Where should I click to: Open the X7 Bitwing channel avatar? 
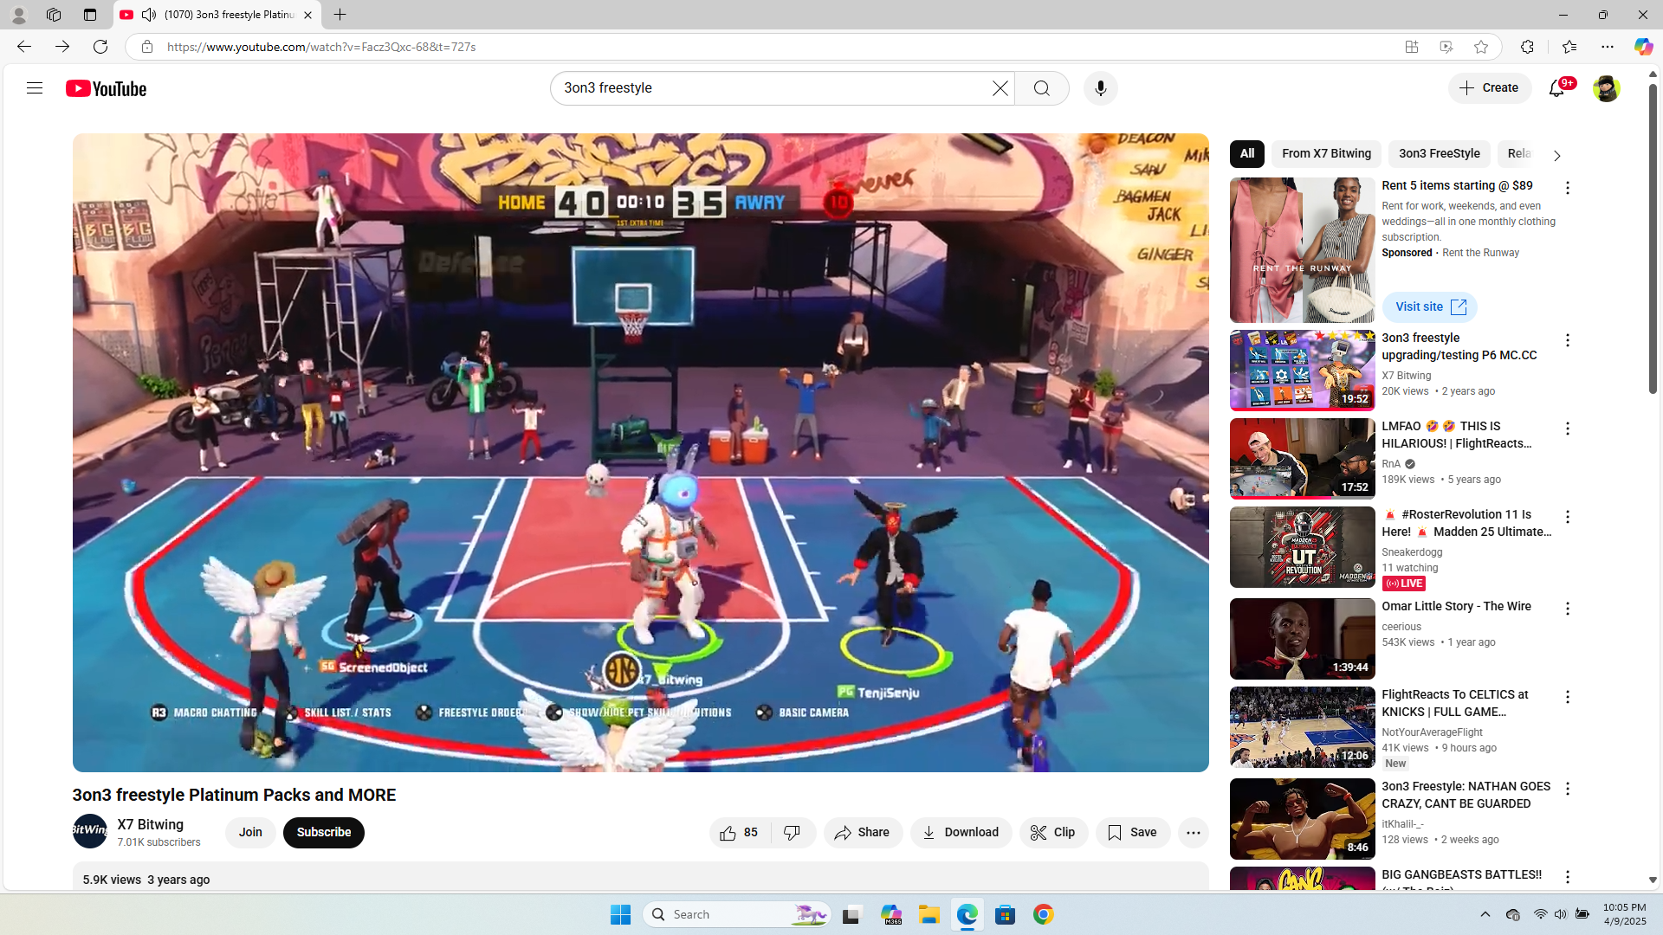click(90, 831)
